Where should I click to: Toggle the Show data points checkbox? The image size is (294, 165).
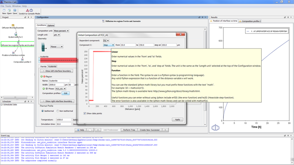tap(85, 114)
